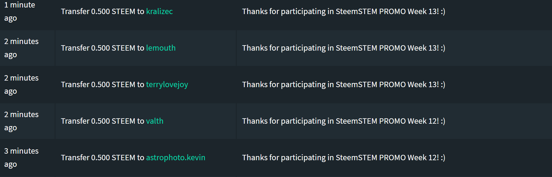Viewport: 552px width, 177px height.
Task: Click "Transfer 0.500 STEEM to" text before kralizec
Action: click(103, 11)
